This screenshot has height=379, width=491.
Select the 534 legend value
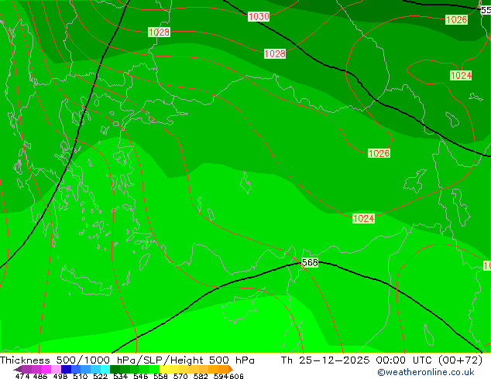pyautogui.click(x=120, y=376)
